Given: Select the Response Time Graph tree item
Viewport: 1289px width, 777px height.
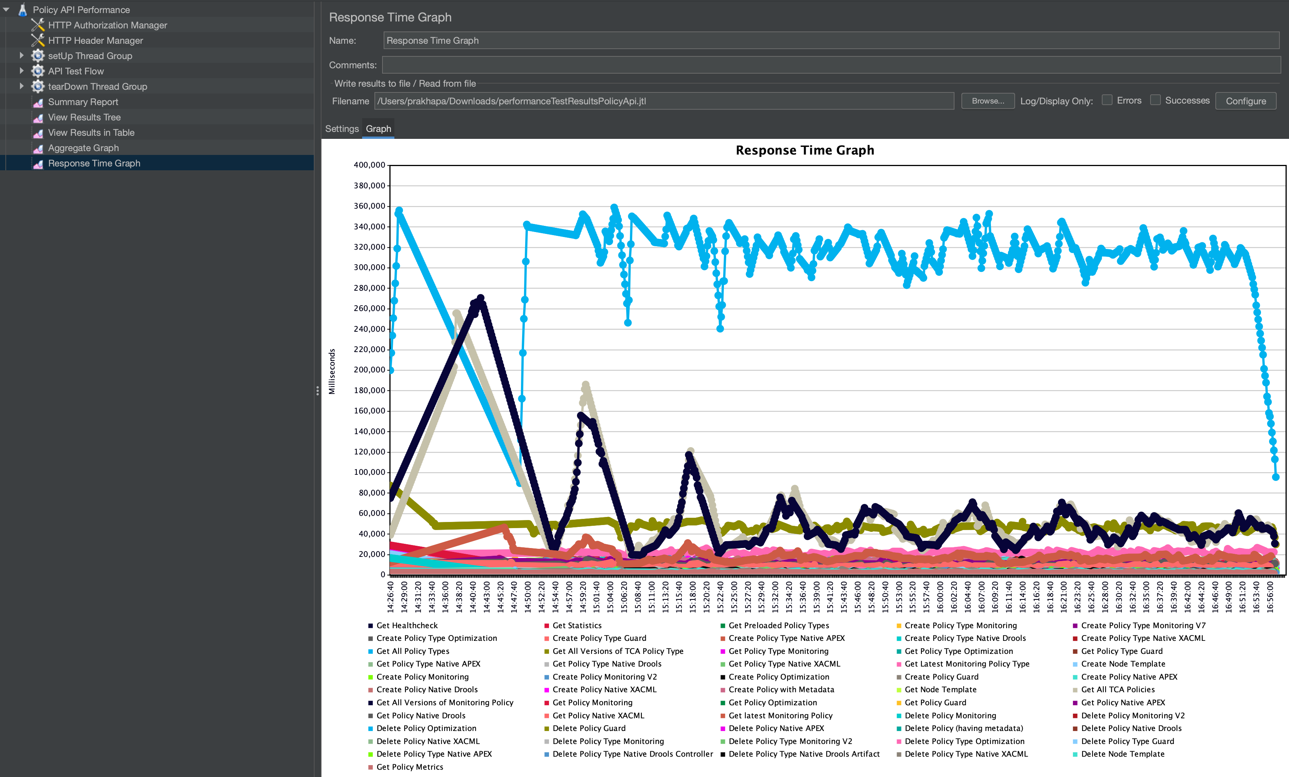Looking at the screenshot, I should [94, 163].
